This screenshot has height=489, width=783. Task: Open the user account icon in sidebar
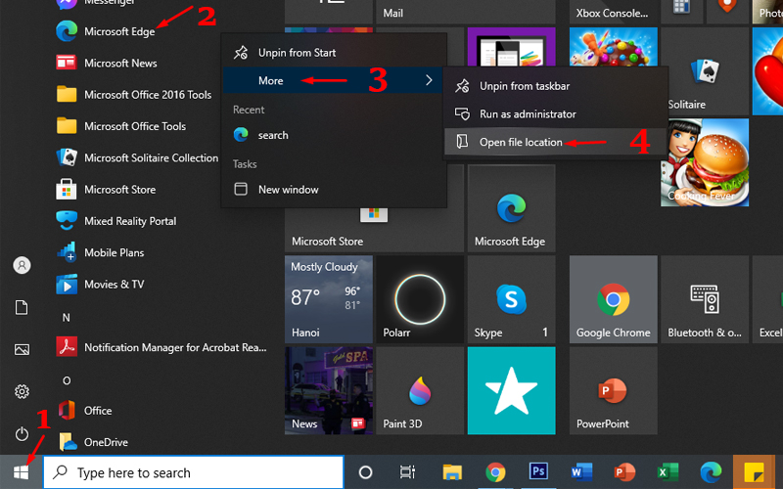(x=22, y=265)
